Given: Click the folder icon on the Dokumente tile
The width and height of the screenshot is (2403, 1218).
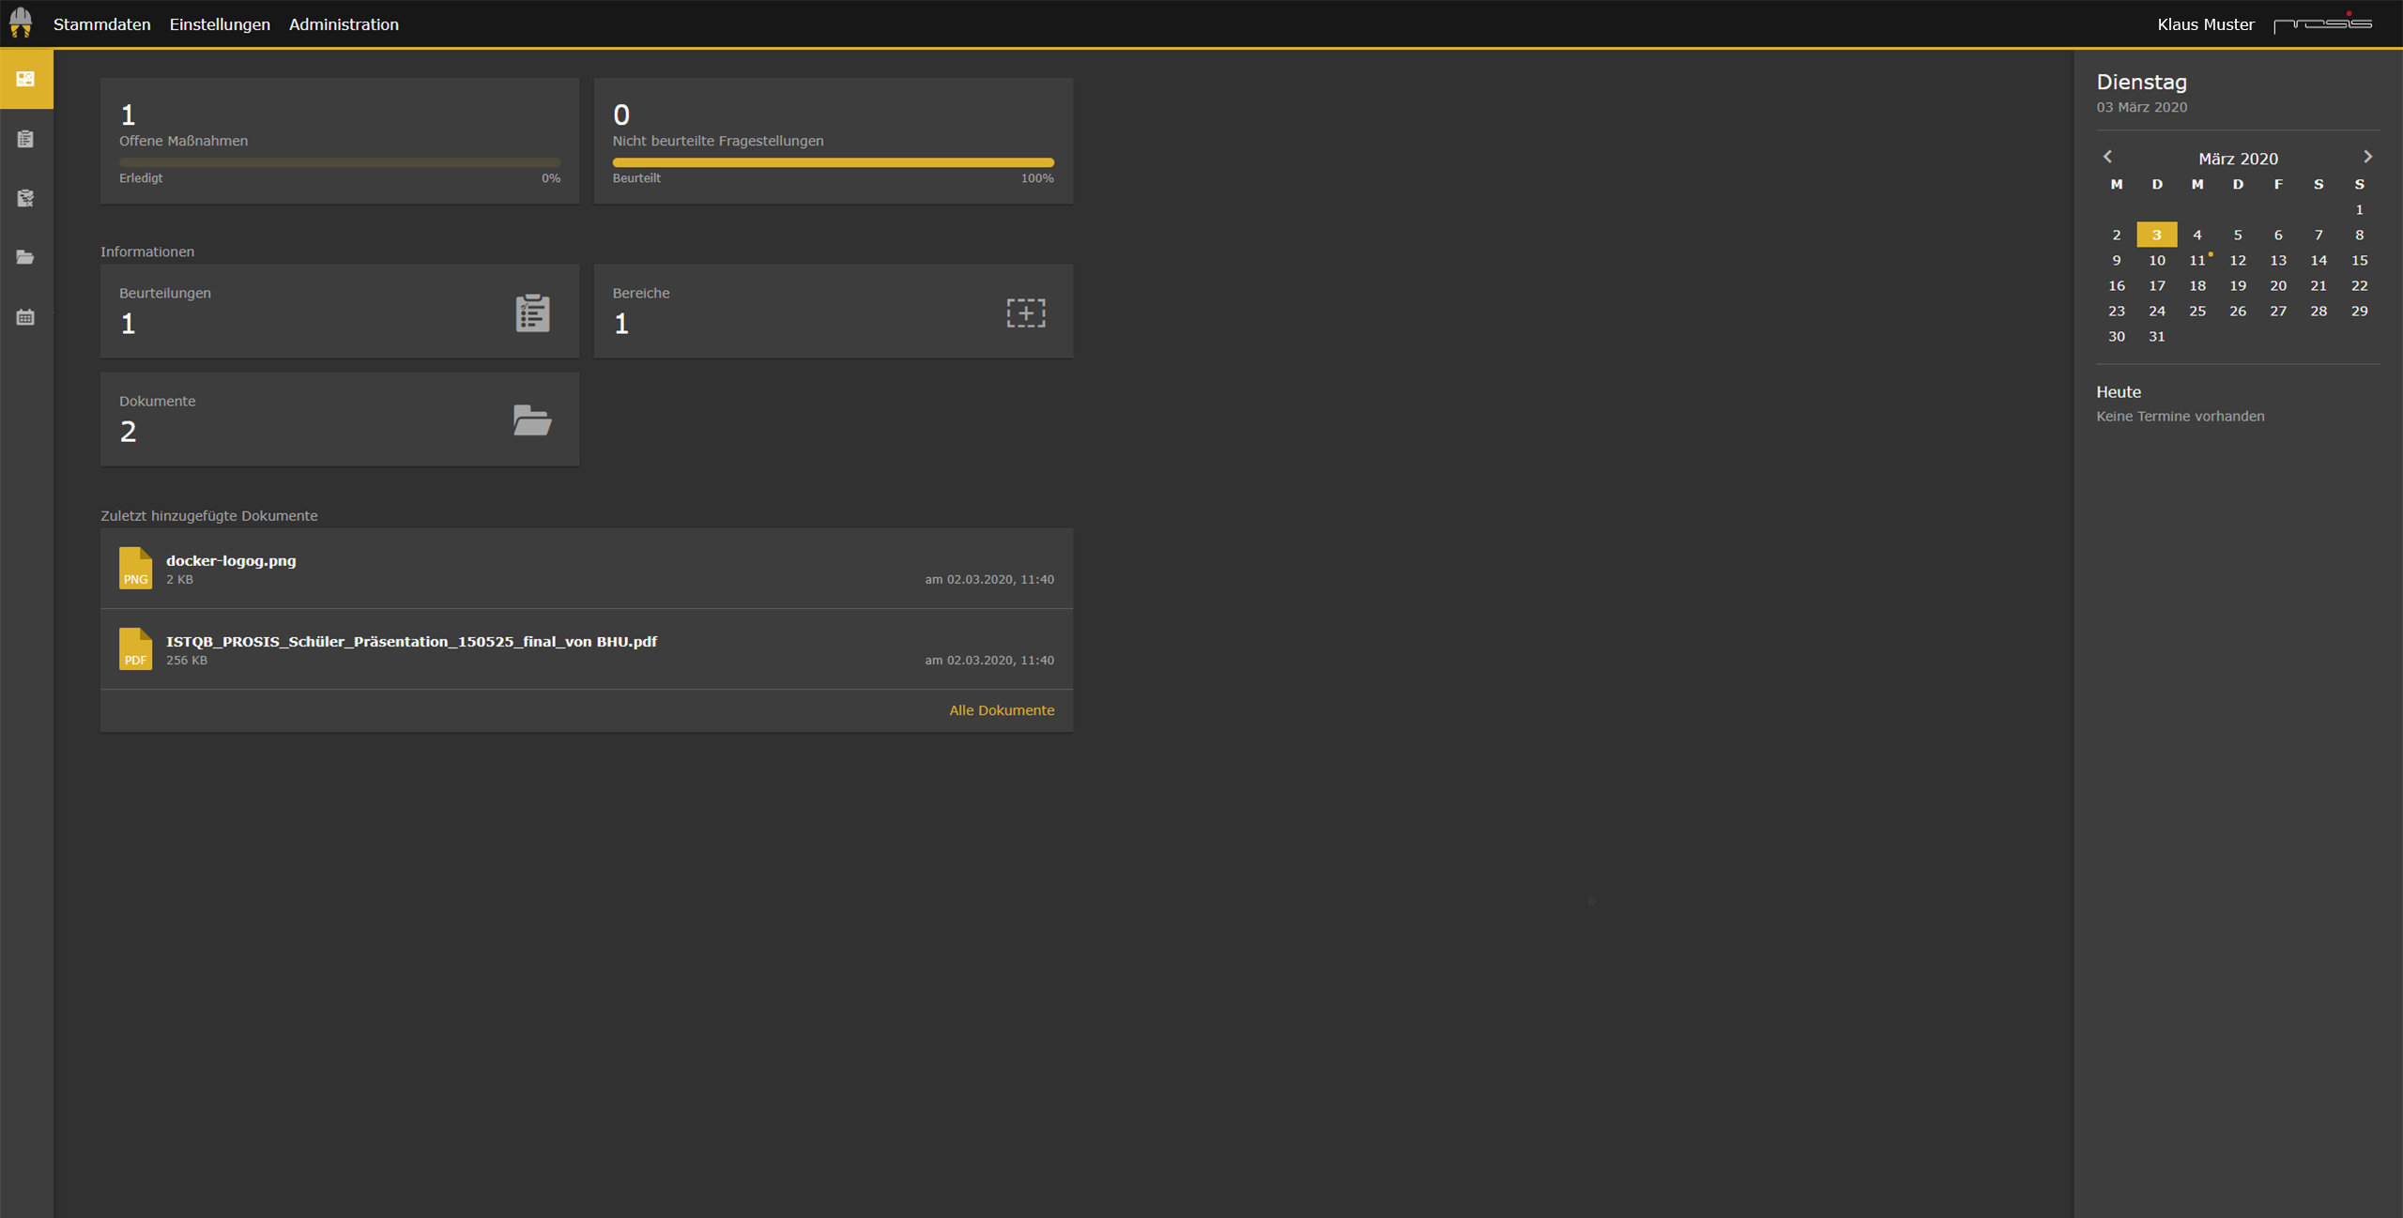Looking at the screenshot, I should [x=530, y=421].
